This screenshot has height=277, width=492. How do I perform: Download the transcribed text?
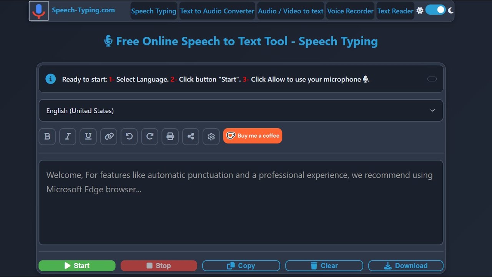click(x=406, y=265)
